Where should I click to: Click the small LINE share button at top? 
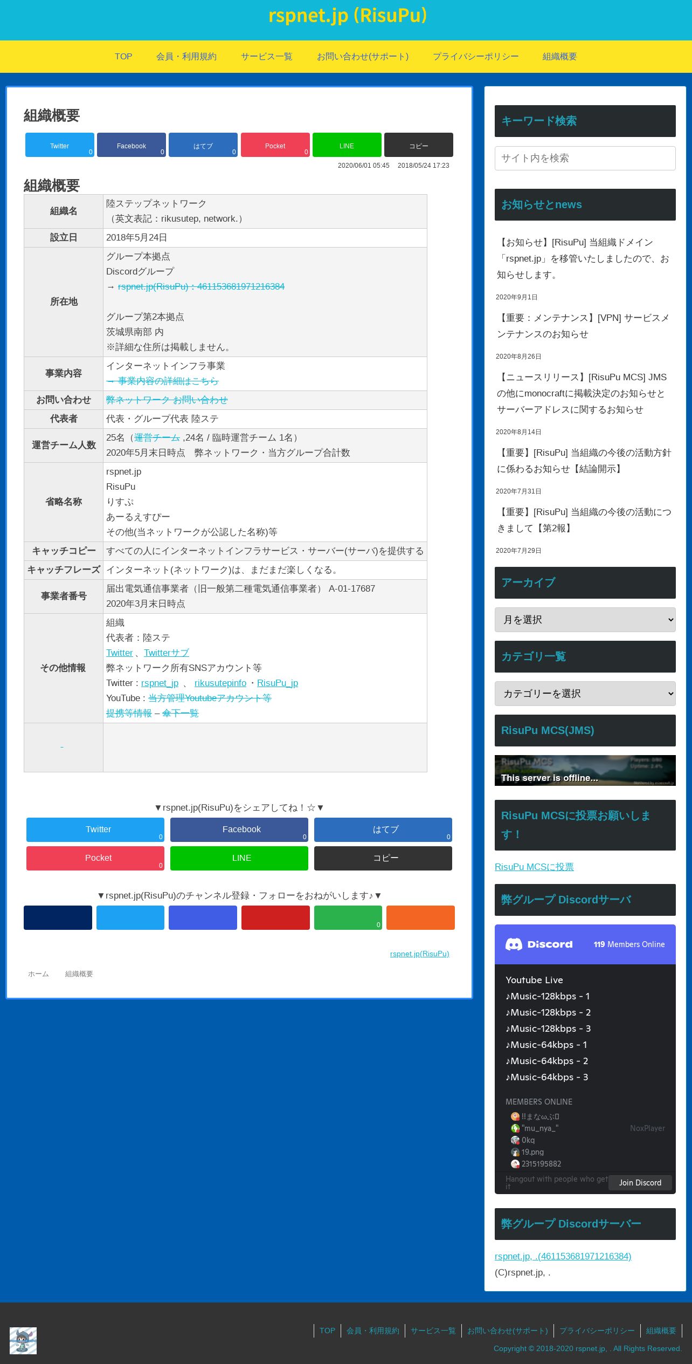[x=347, y=145]
